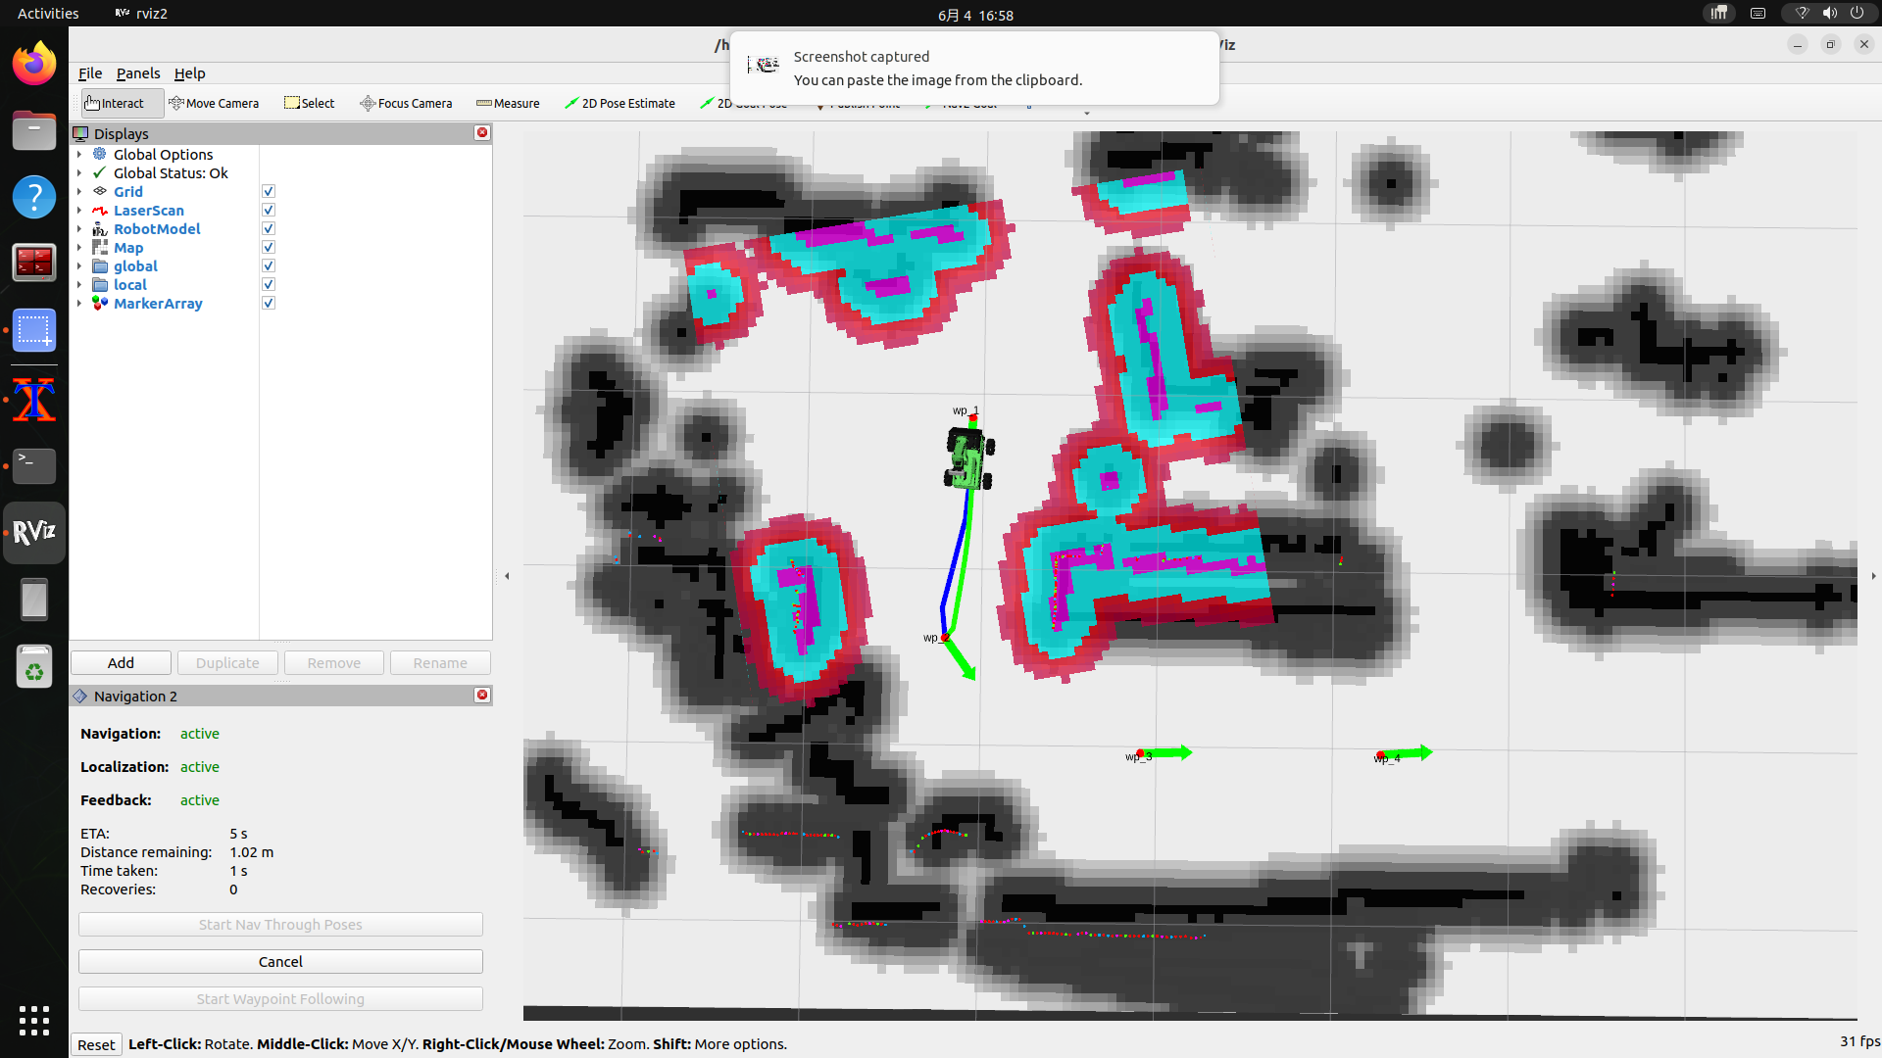Open the File menu
The image size is (1882, 1058).
(x=90, y=73)
